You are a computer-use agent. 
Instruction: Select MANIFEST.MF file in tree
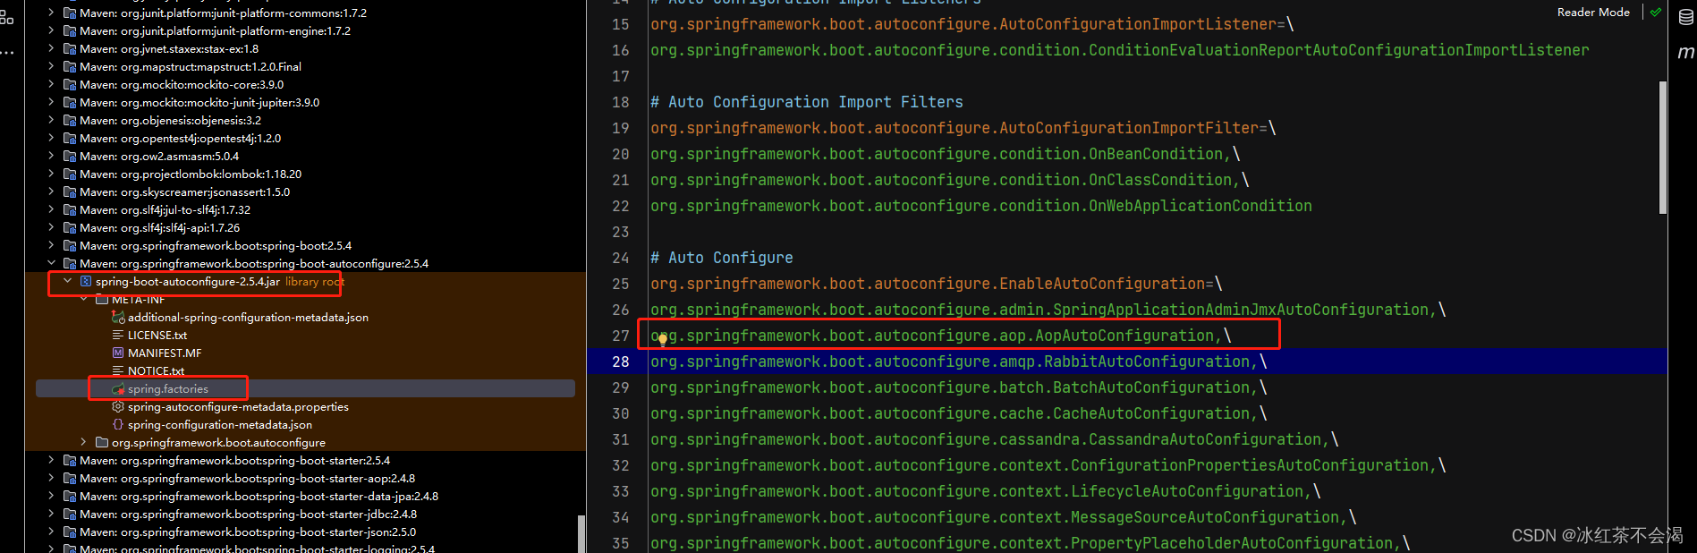tap(165, 353)
